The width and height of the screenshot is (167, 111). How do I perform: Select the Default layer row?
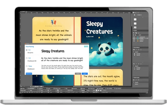click(141, 41)
